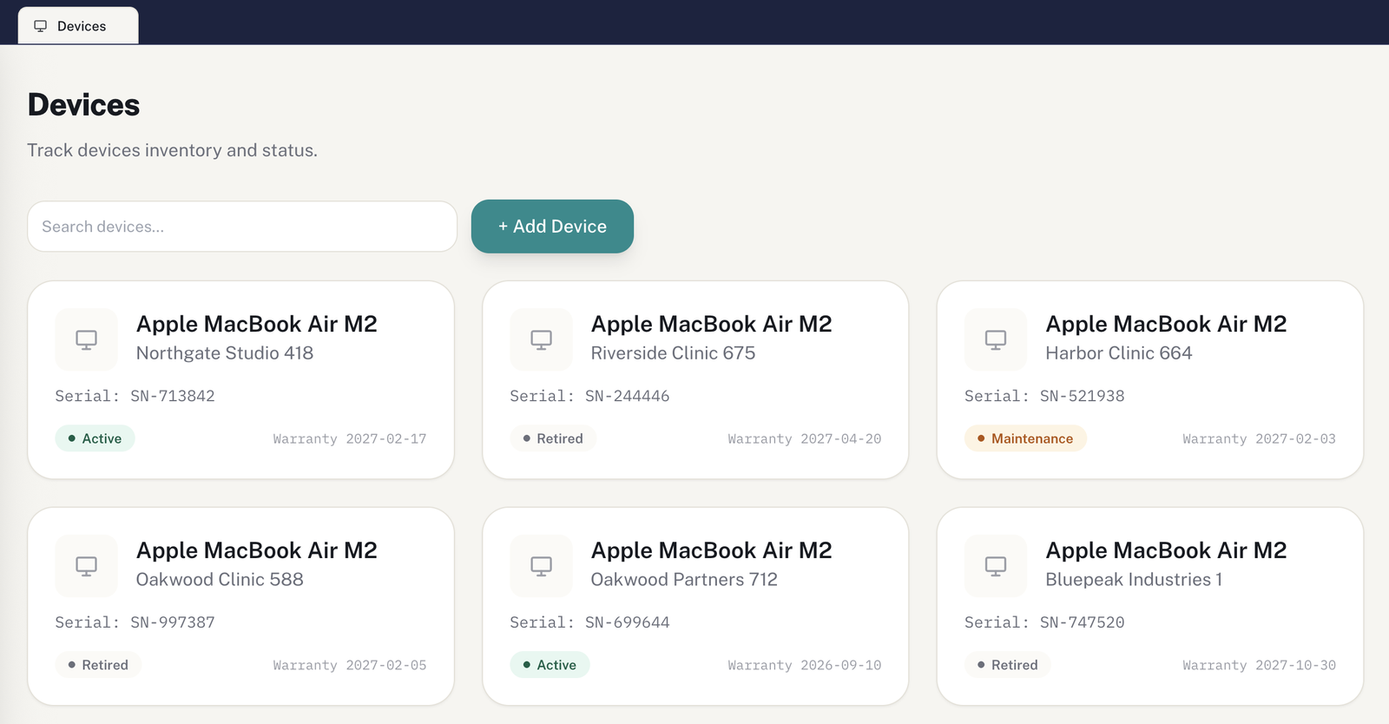Open Oakwood Clinic 588 location text
The width and height of the screenshot is (1389, 724).
pyautogui.click(x=220, y=580)
